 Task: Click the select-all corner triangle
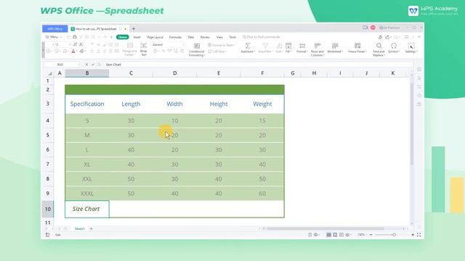point(50,73)
